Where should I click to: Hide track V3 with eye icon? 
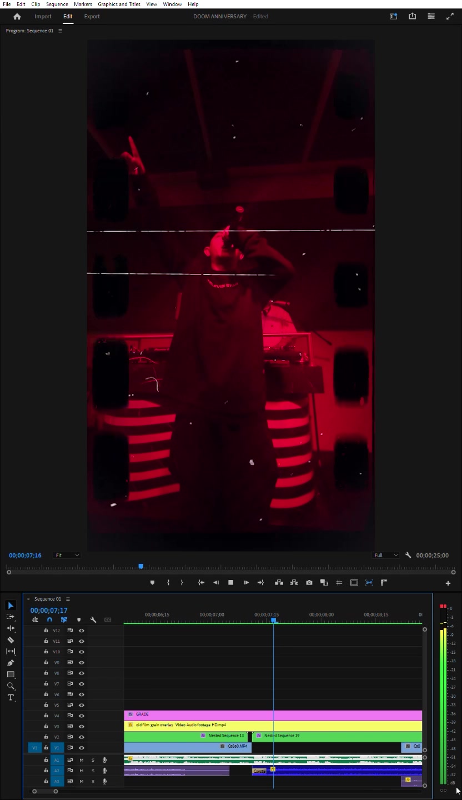(x=82, y=726)
